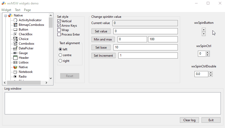Click the tree's horizontal scrollbar thumb
This screenshot has width=225, height=128.
tap(24, 83)
